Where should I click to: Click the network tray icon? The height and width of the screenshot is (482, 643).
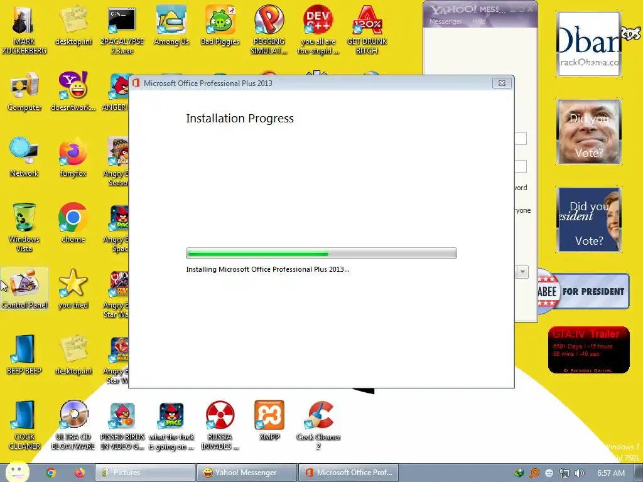pos(565,473)
